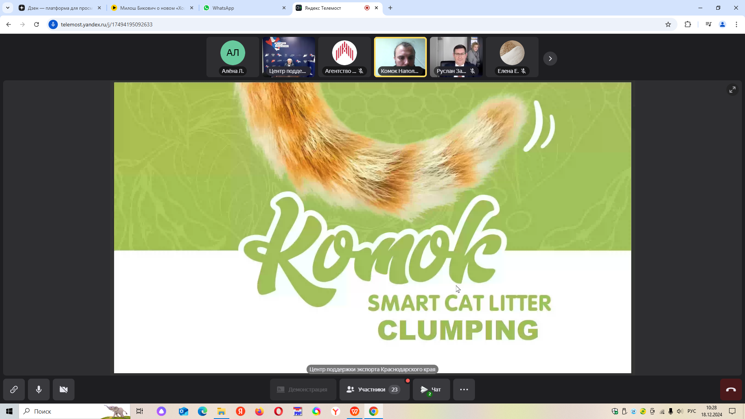
Task: Open Google Chrome on the taskbar
Action: 374,411
